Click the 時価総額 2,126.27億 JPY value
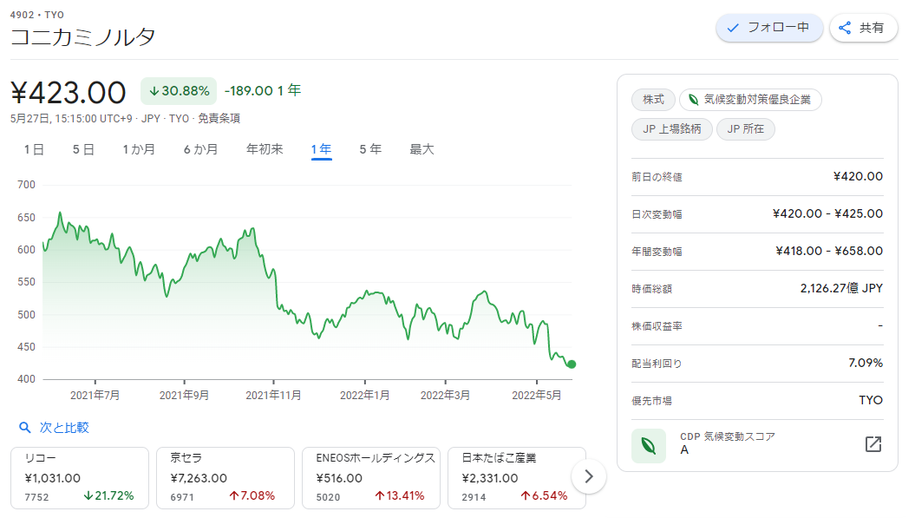 tap(841, 288)
